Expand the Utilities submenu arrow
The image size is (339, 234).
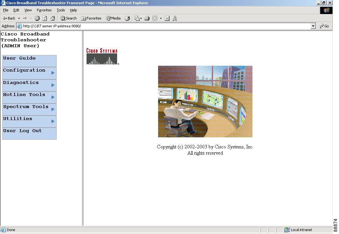point(53,121)
